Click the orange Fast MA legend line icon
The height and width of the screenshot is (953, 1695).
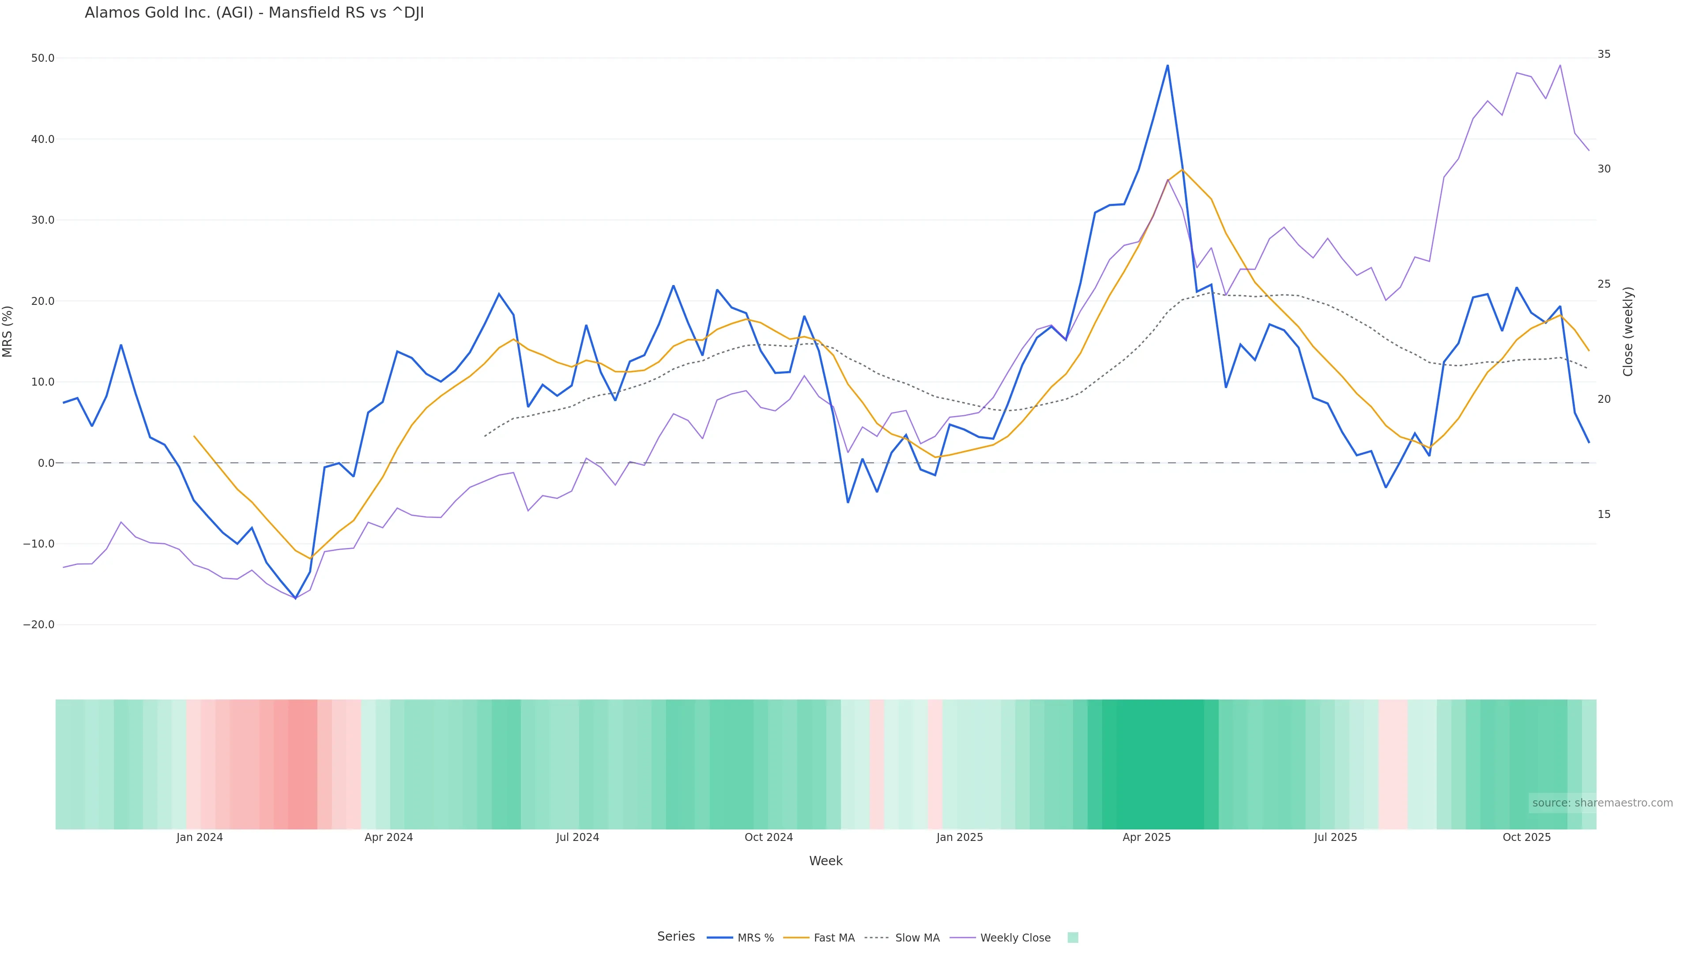[x=796, y=938]
